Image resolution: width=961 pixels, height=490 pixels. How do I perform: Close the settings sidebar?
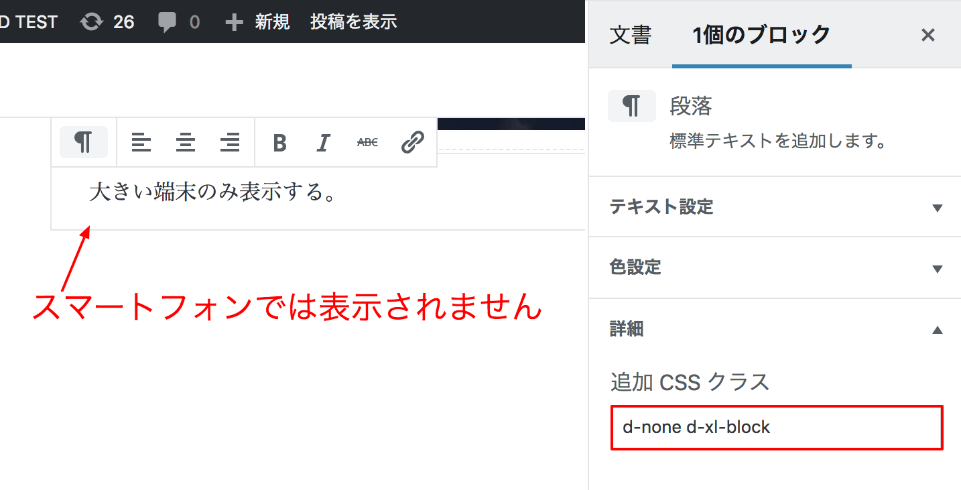(927, 35)
